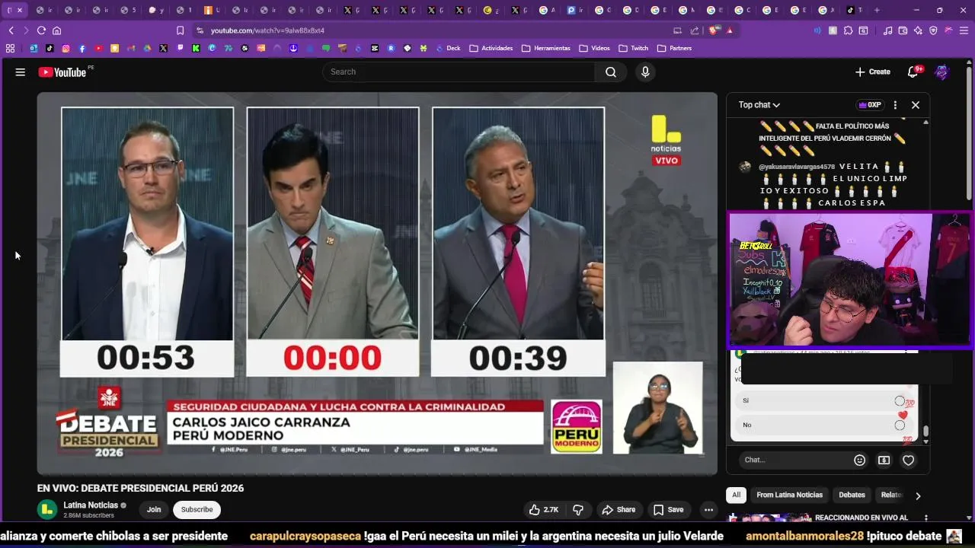The image size is (975, 548).
Task: Save the video to a playlist
Action: (x=668, y=510)
